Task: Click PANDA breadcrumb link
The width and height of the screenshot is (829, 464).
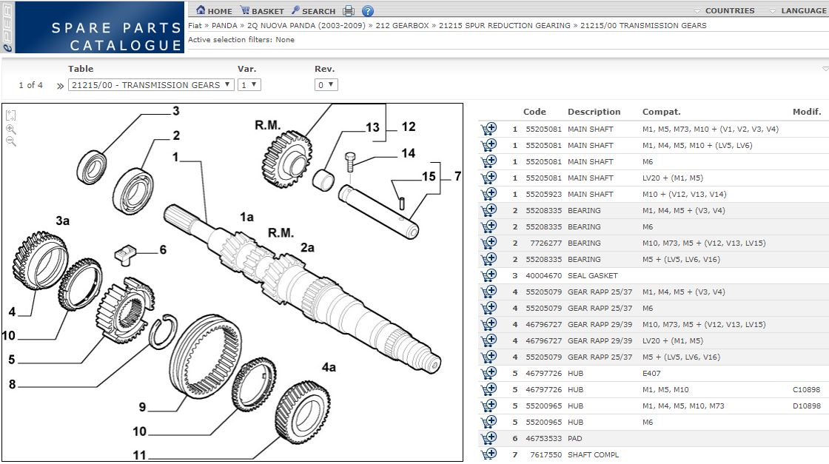Action: [224, 25]
